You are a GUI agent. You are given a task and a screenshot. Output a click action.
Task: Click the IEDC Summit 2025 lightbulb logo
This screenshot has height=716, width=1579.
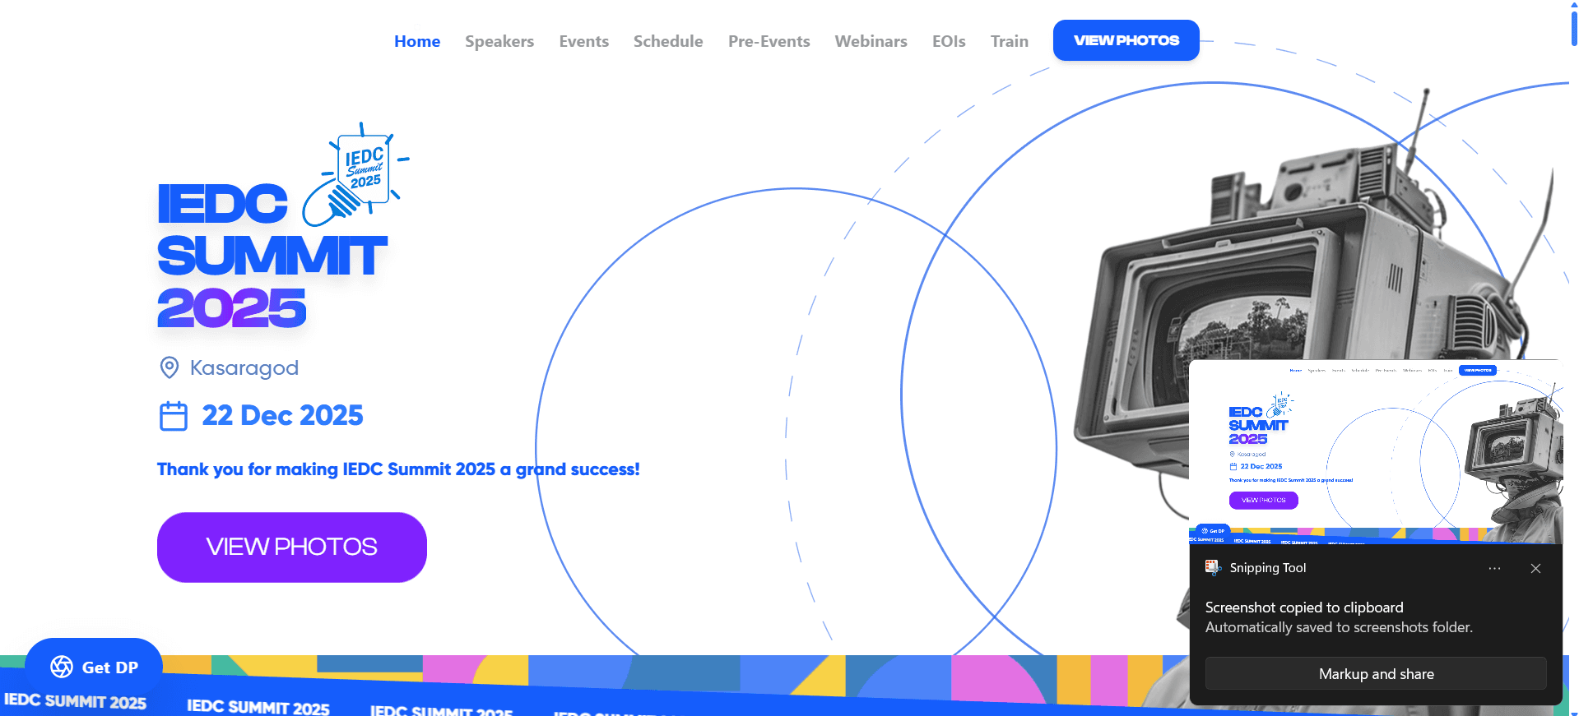click(x=356, y=175)
